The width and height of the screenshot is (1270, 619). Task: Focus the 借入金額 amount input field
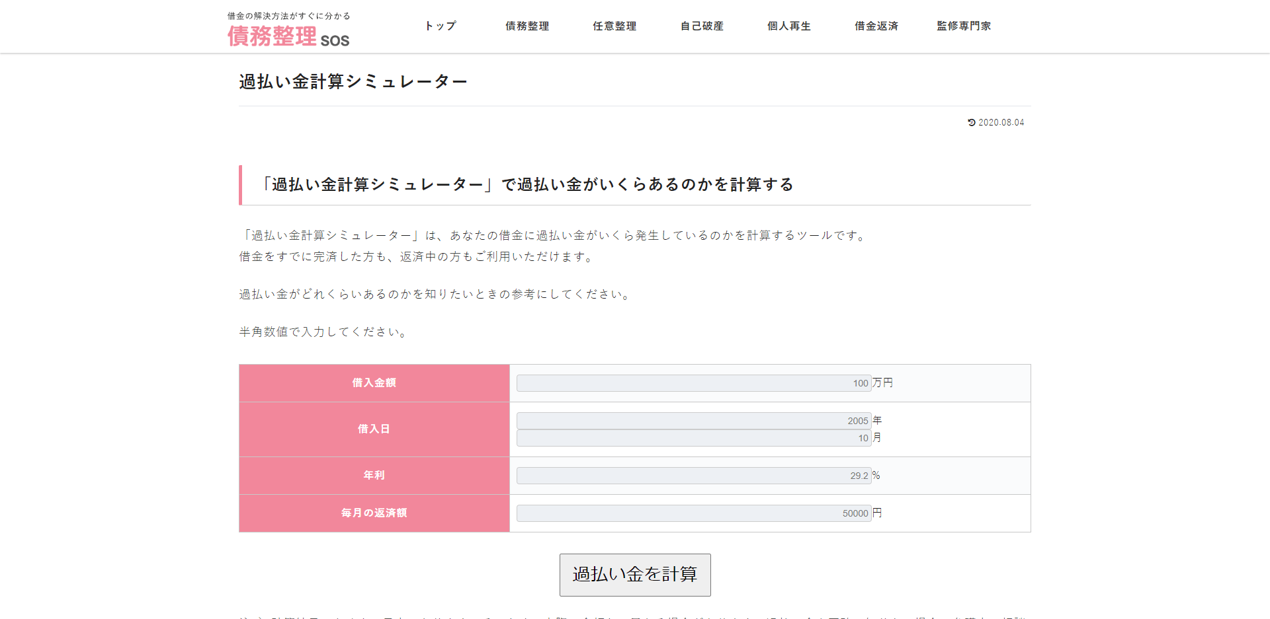coord(693,383)
